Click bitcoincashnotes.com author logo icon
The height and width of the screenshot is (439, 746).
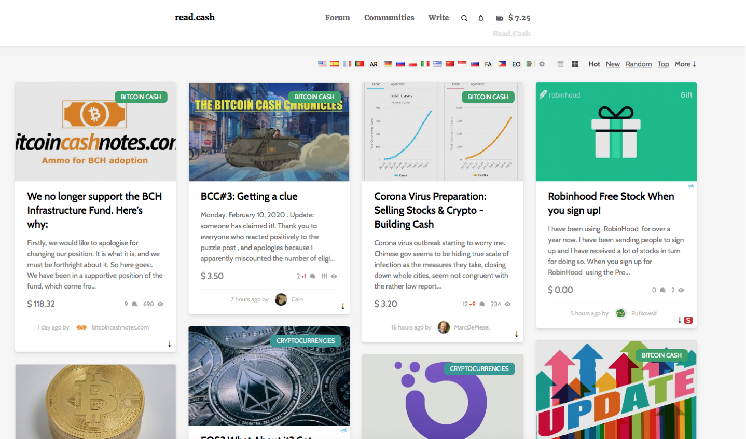coord(81,327)
